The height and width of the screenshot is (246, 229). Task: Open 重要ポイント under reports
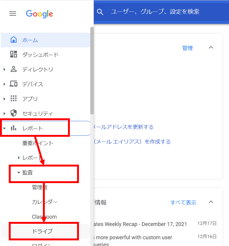[x=38, y=143]
